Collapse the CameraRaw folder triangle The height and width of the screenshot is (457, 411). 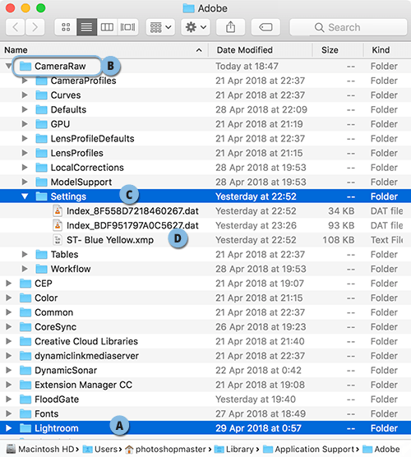click(x=9, y=66)
